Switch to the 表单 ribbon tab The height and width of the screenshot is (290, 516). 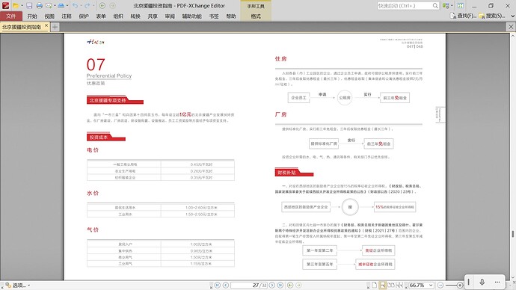(101, 16)
